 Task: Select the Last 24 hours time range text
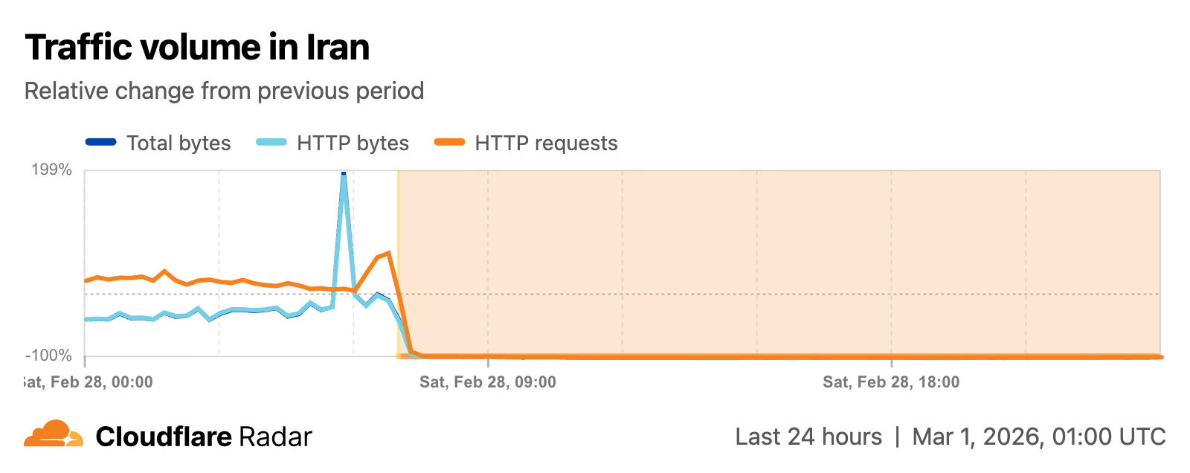pyautogui.click(x=808, y=437)
